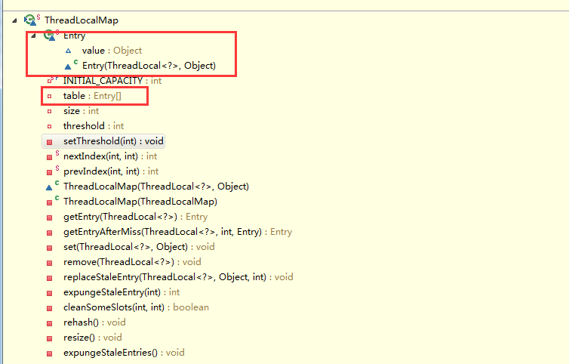Click the table field private icon
This screenshot has width=569, height=364.
pos(49,96)
